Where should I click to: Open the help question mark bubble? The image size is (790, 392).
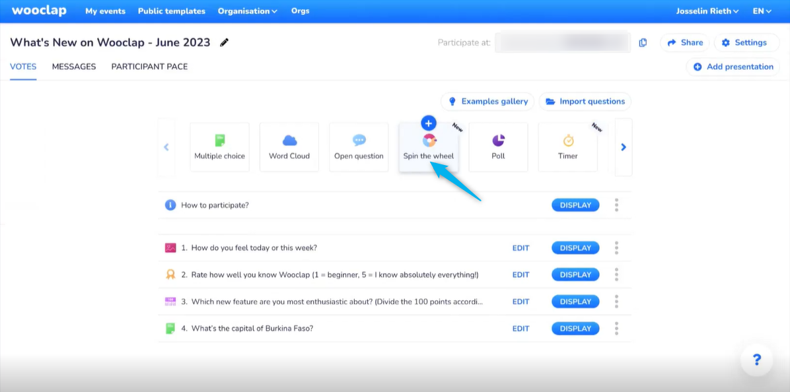coord(756,360)
